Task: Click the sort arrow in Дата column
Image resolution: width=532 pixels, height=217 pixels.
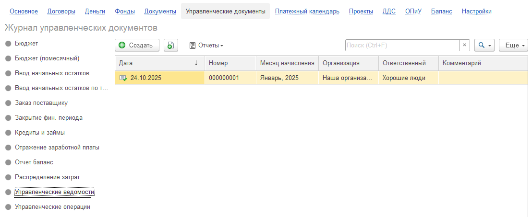Action: point(196,63)
